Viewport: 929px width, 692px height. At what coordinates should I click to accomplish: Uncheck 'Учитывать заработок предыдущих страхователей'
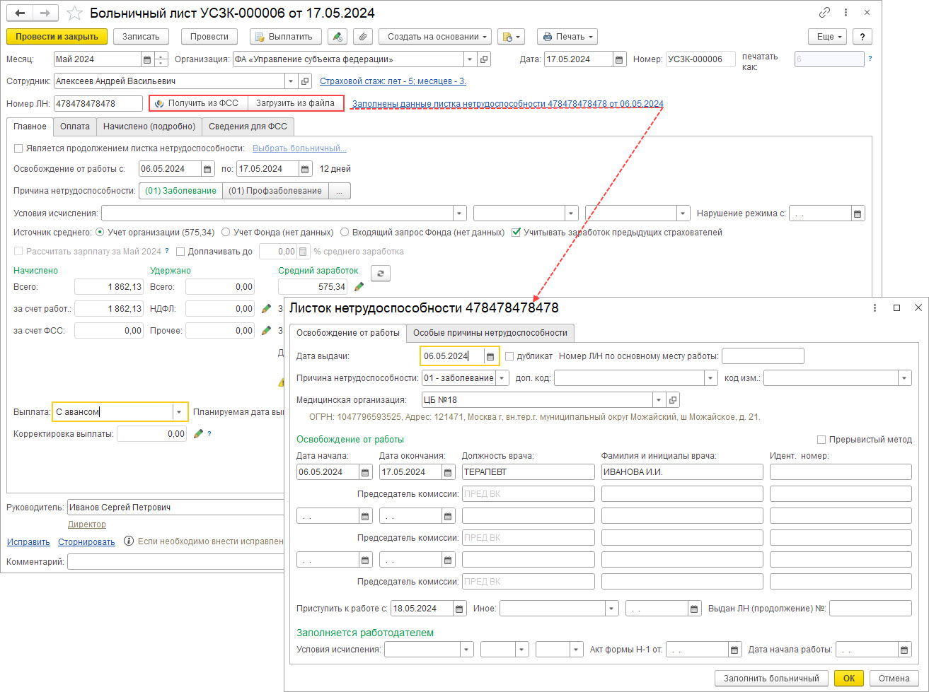pos(516,232)
